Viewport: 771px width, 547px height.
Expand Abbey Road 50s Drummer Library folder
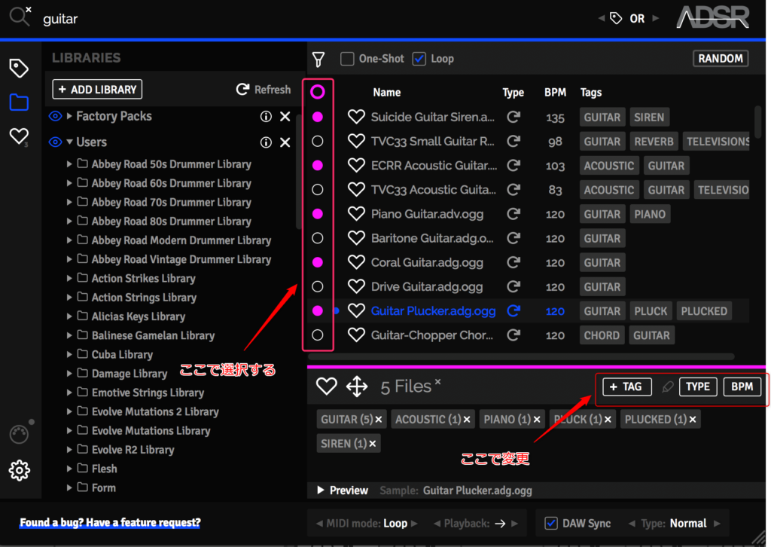tap(69, 164)
